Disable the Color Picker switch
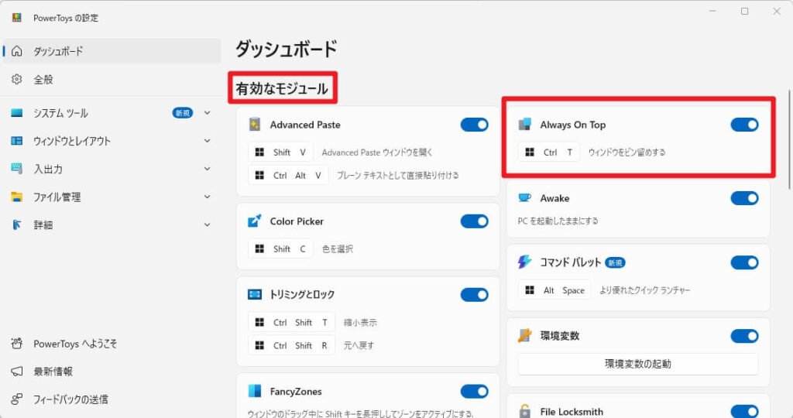 [475, 221]
